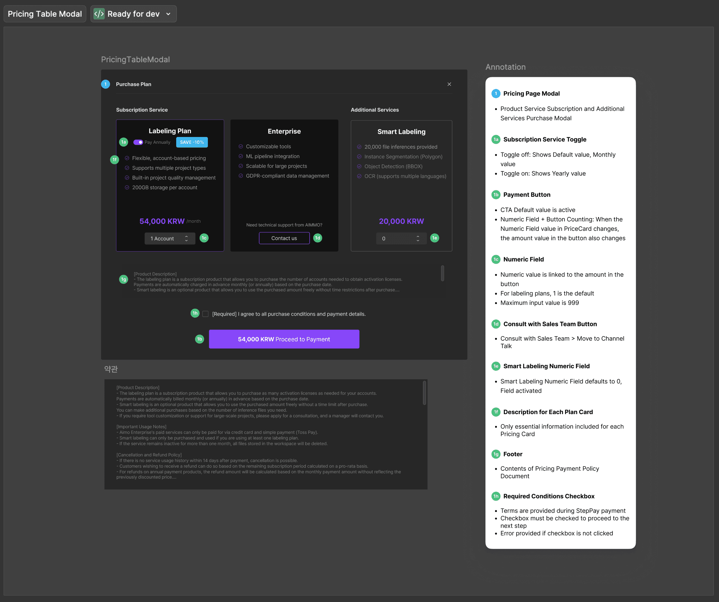Click green marker 1e beside Smart Labeling field
The width and height of the screenshot is (719, 602).
coord(435,238)
